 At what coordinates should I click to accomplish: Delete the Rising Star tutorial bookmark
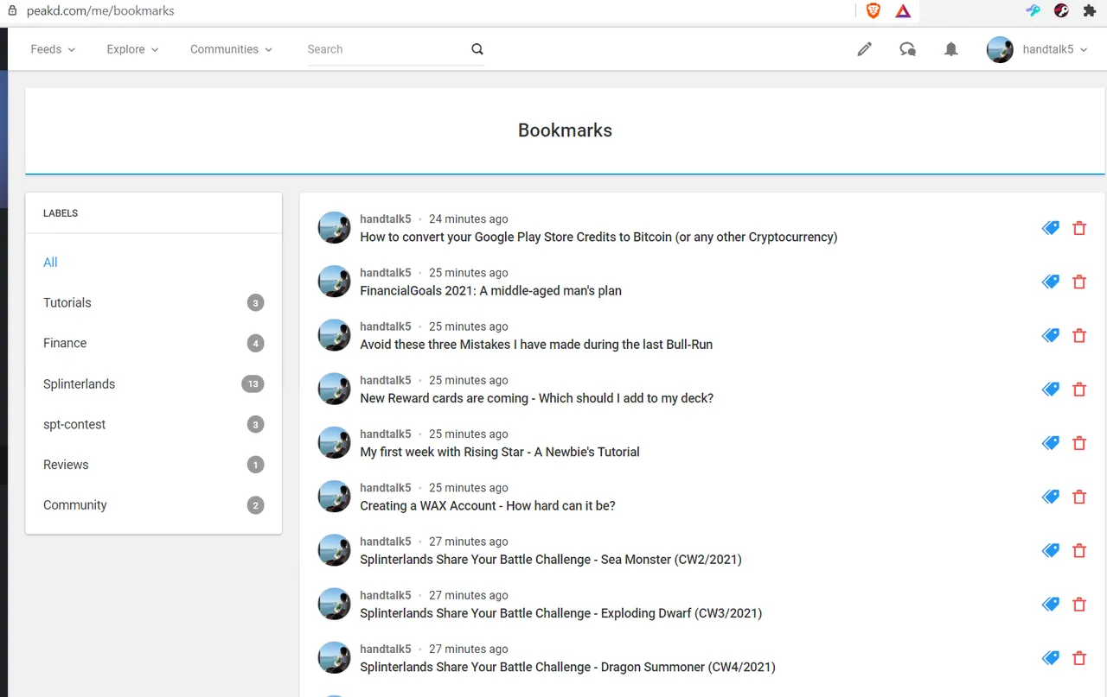coord(1079,443)
